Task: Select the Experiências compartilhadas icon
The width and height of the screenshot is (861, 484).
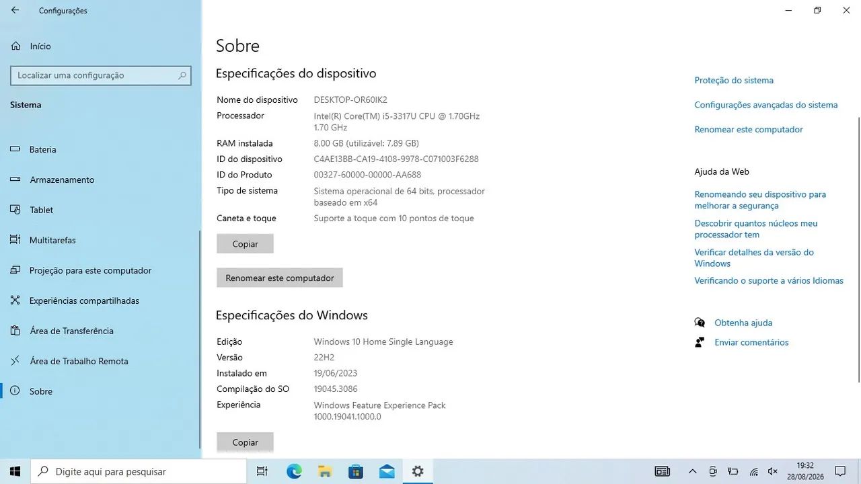Action: click(15, 300)
